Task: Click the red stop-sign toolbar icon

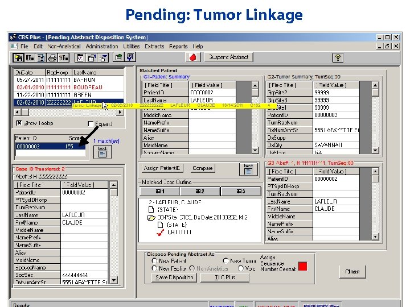Action: pos(193,57)
